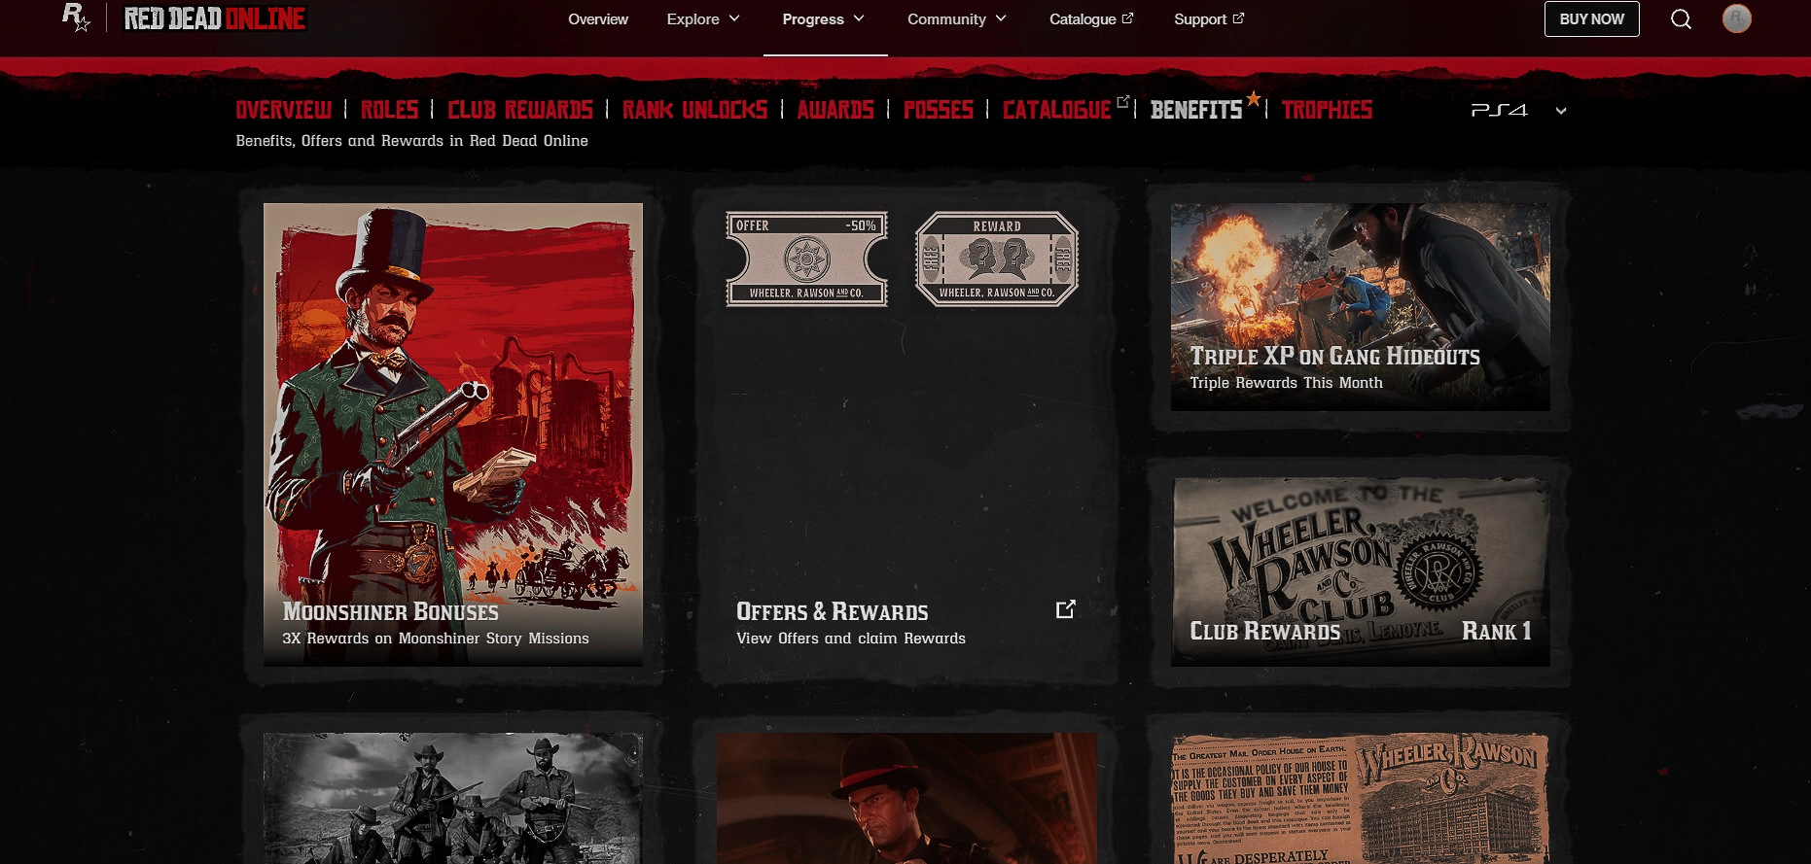Open the Support link in top navigation
The height and width of the screenshot is (864, 1811).
click(1209, 19)
